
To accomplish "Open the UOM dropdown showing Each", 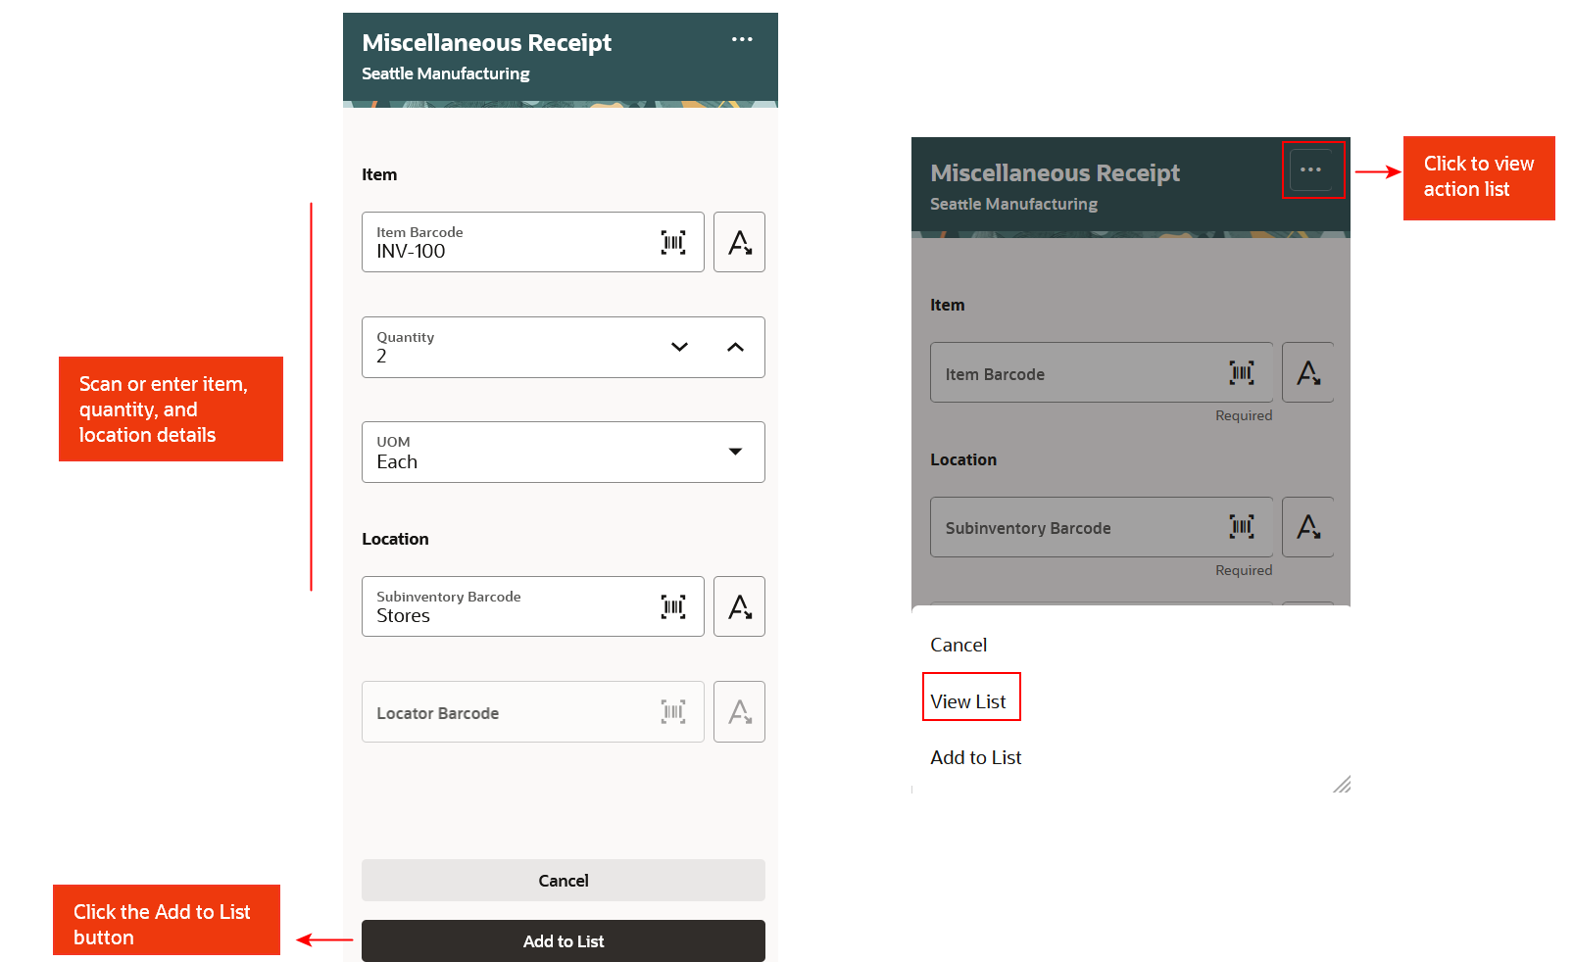I will click(x=735, y=452).
